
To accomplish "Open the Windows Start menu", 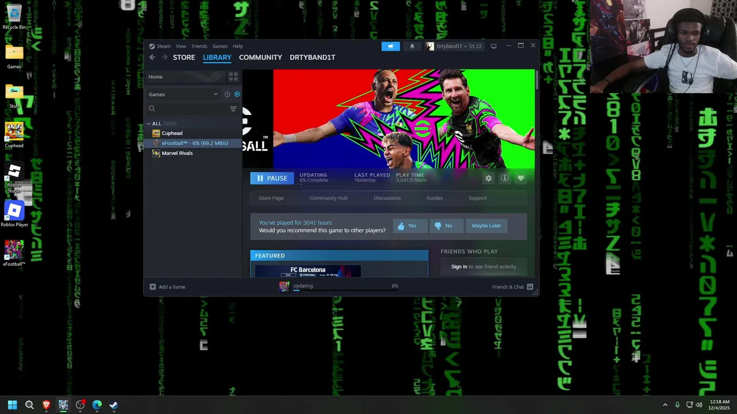I will click(13, 405).
